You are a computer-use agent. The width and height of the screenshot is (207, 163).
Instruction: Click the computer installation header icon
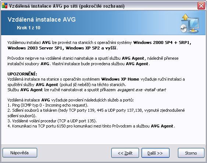click(190, 23)
